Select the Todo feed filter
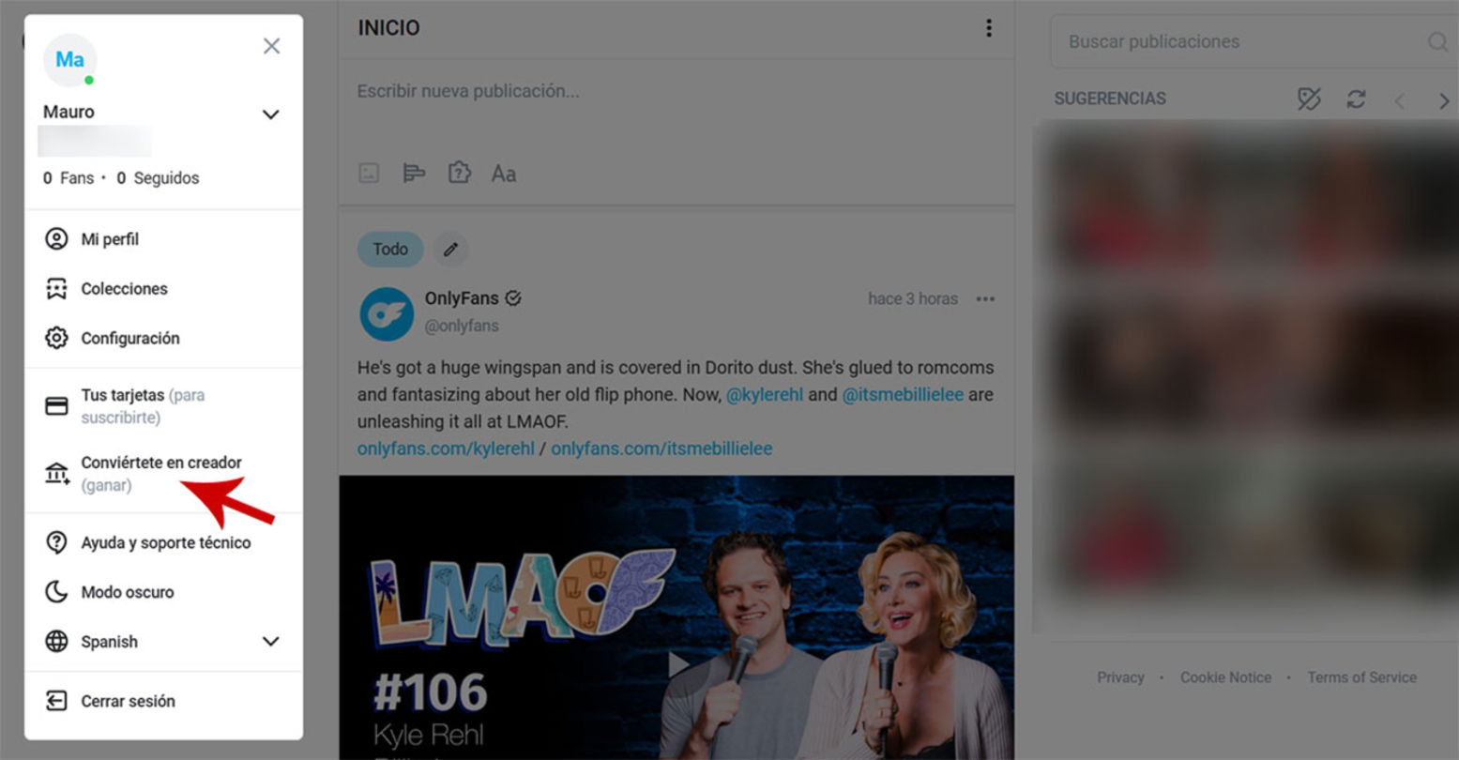 pos(390,250)
